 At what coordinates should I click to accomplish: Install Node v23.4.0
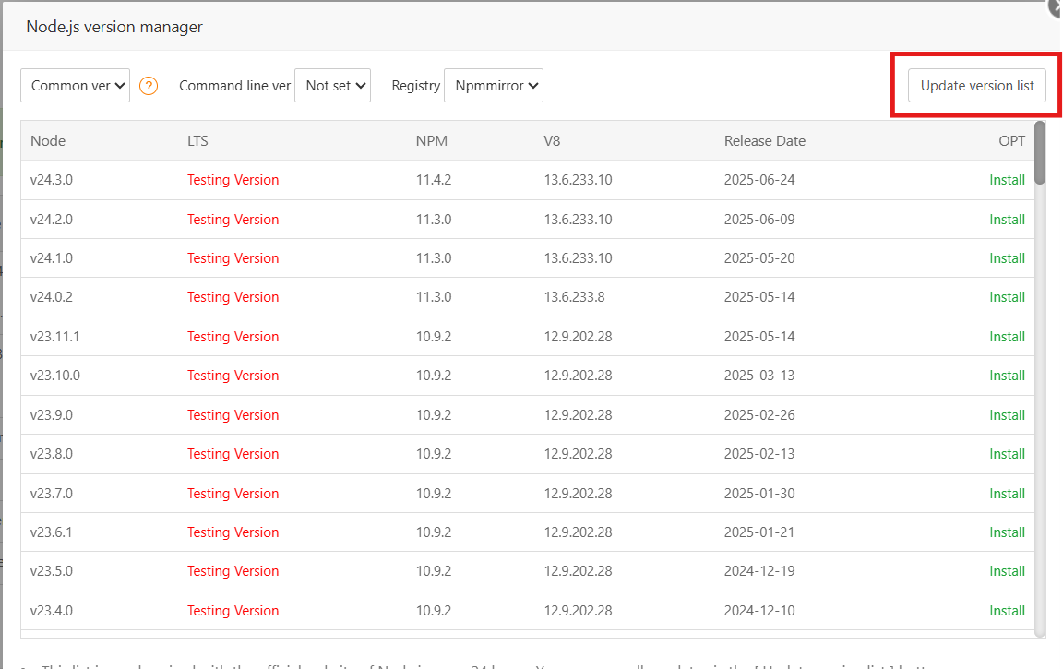(1007, 611)
